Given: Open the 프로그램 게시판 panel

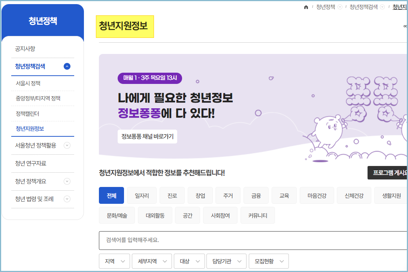Looking at the screenshot, I should (x=387, y=173).
